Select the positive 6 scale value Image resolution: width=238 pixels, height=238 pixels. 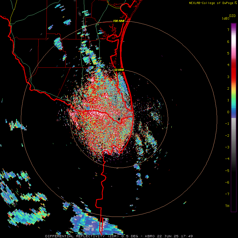(228, 42)
